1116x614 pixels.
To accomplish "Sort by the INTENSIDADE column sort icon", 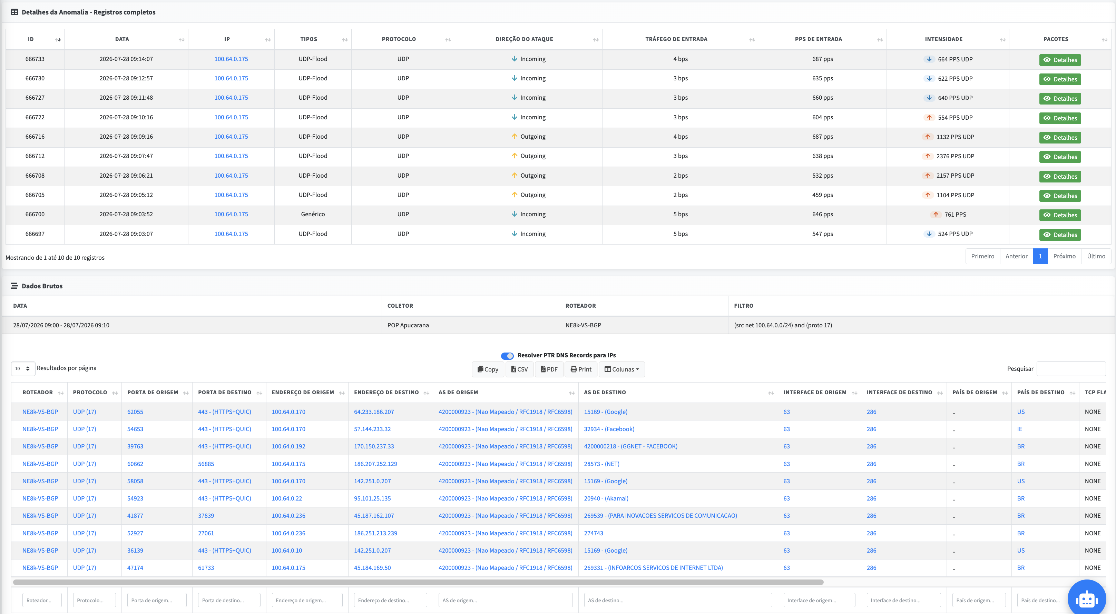I will (1002, 40).
